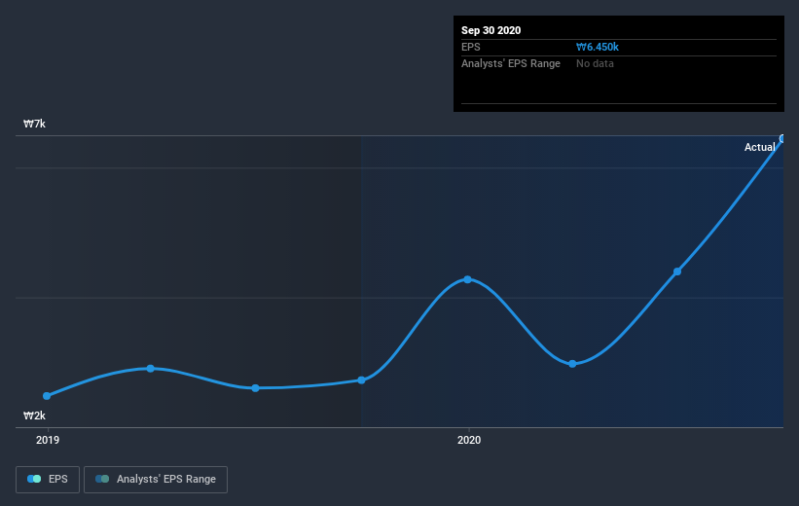This screenshot has height=506, width=799.
Task: Click the 'No data' analysts range value
Action: point(595,63)
